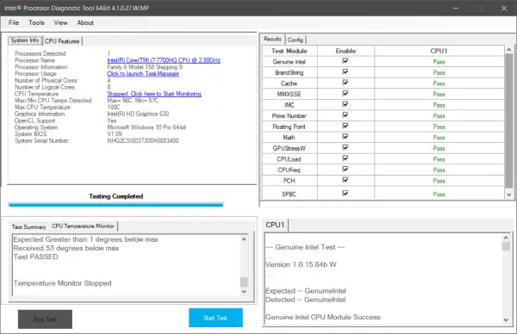The height and width of the screenshot is (334, 517).
Task: Click the Start Test button
Action: [215, 318]
